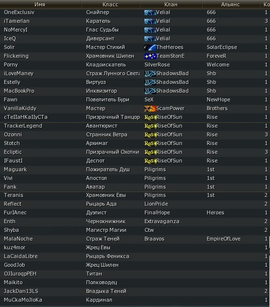
Task: Select player name MuCkaMoJIoKa
Action: click(x=23, y=300)
